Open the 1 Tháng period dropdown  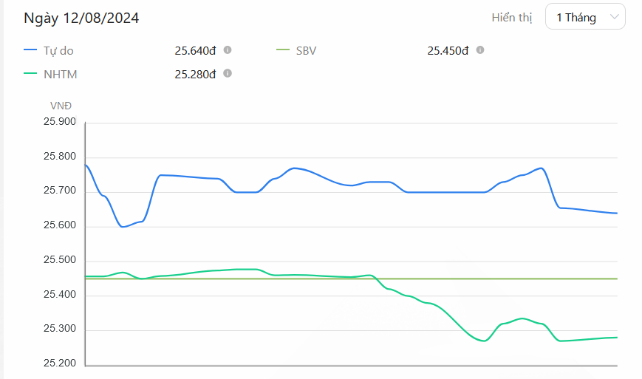585,17
